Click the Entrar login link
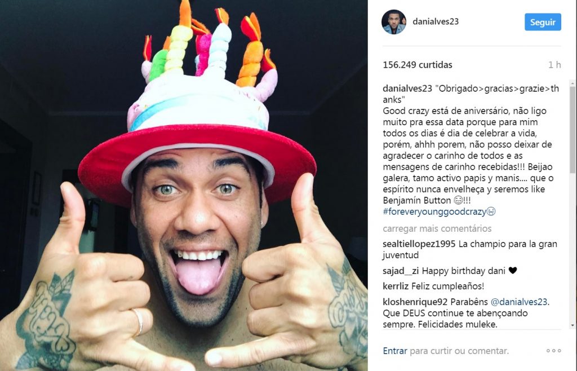Viewport: 577px width, 371px height. click(x=395, y=351)
